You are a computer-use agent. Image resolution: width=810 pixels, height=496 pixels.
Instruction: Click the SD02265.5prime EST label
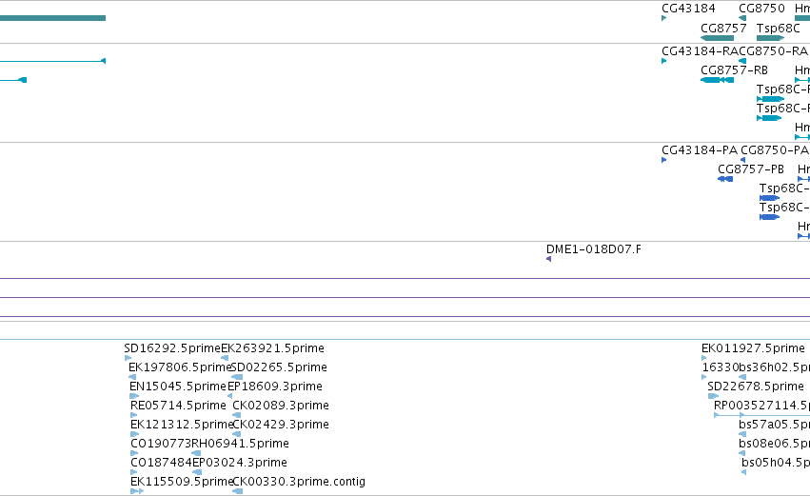(x=279, y=367)
